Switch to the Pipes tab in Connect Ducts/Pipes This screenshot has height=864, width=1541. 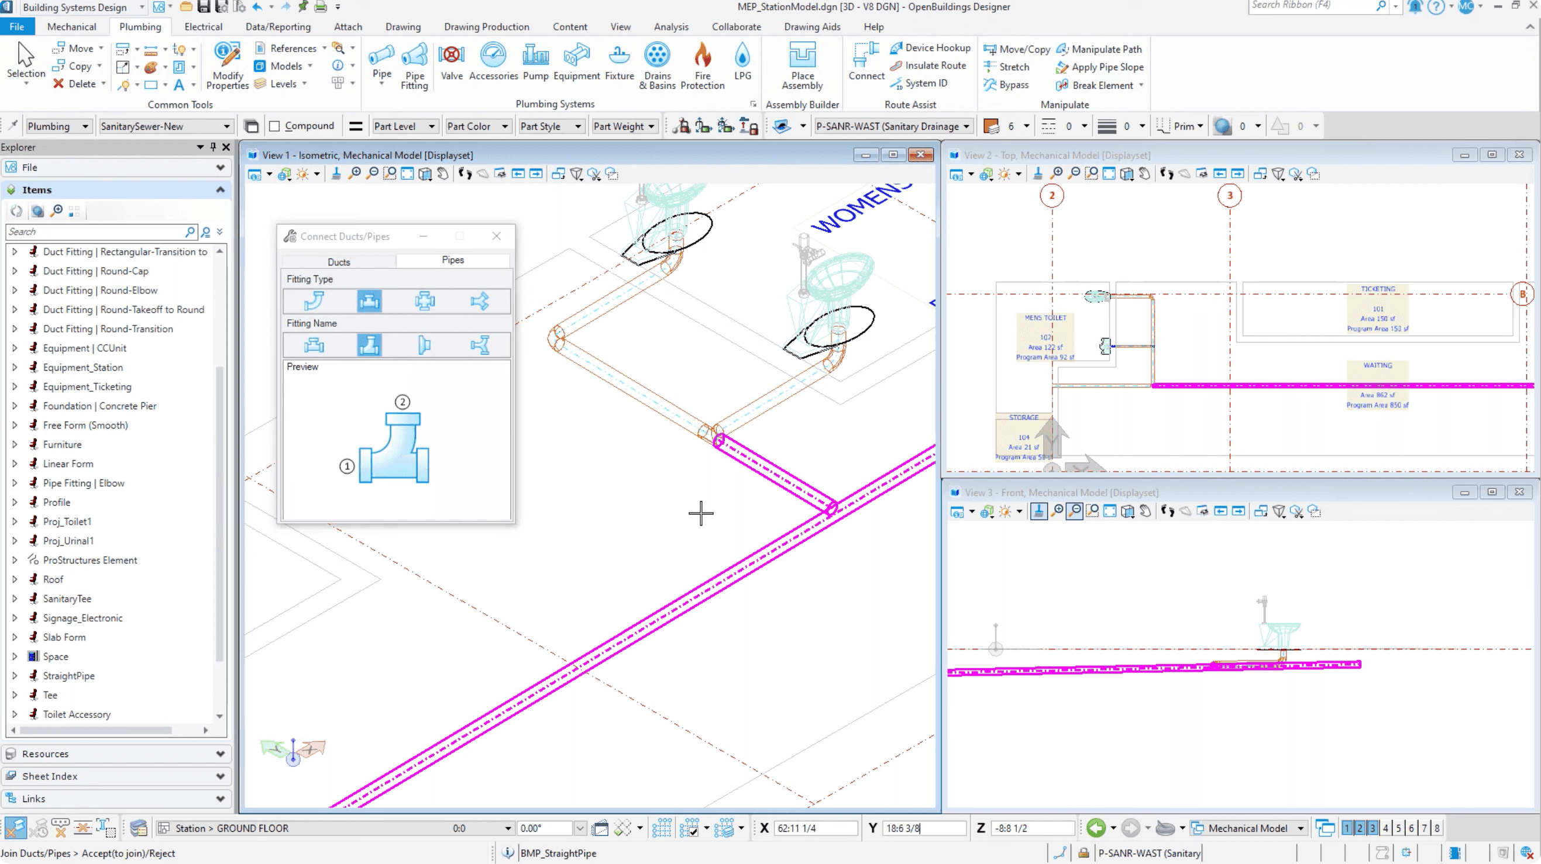452,260
